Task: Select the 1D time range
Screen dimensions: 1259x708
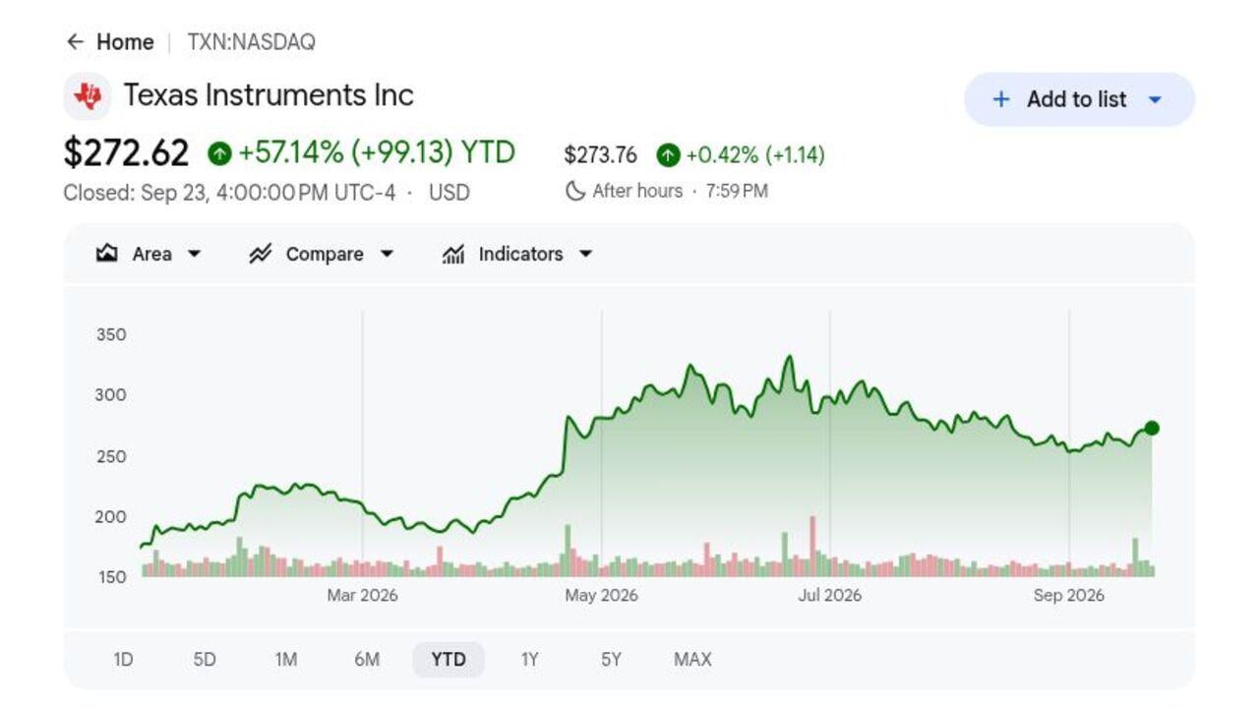Action: point(123,660)
